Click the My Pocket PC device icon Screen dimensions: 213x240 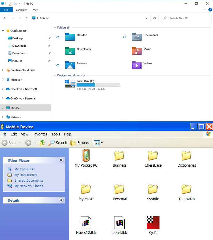(x=86, y=155)
